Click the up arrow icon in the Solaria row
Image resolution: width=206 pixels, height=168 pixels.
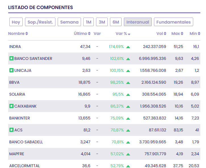coord(128,94)
